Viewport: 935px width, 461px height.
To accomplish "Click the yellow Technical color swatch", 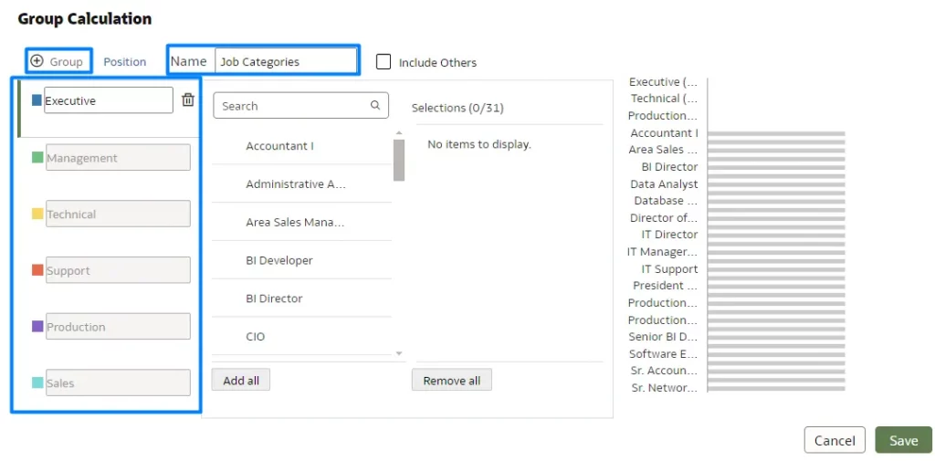I will tap(37, 215).
